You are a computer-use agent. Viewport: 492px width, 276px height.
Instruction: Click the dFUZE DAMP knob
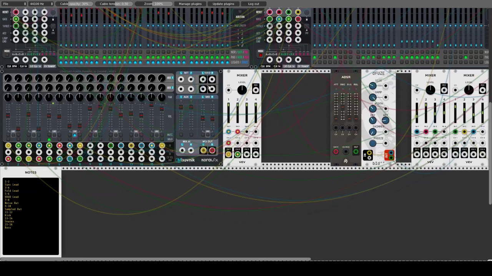372,97
